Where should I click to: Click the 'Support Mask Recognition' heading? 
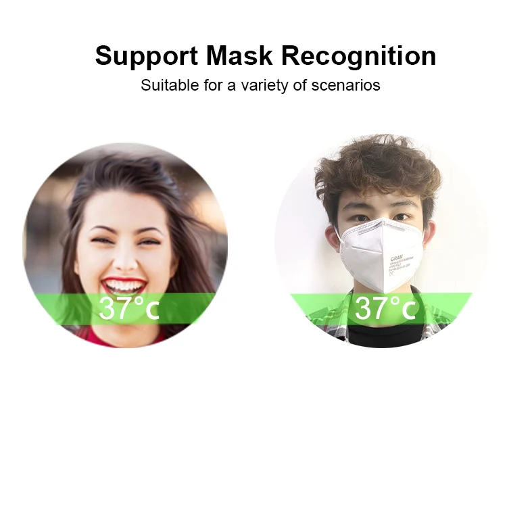266,56
